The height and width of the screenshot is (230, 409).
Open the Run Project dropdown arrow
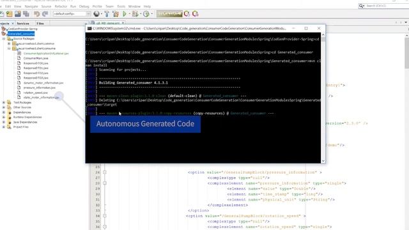click(x=129, y=14)
